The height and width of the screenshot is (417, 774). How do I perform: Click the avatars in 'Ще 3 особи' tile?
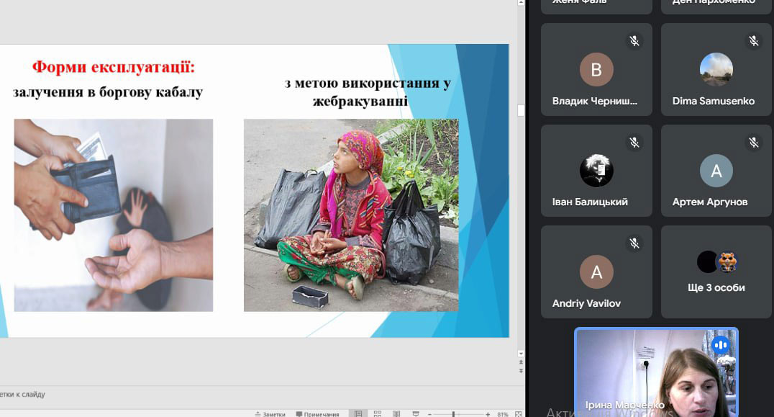716,262
